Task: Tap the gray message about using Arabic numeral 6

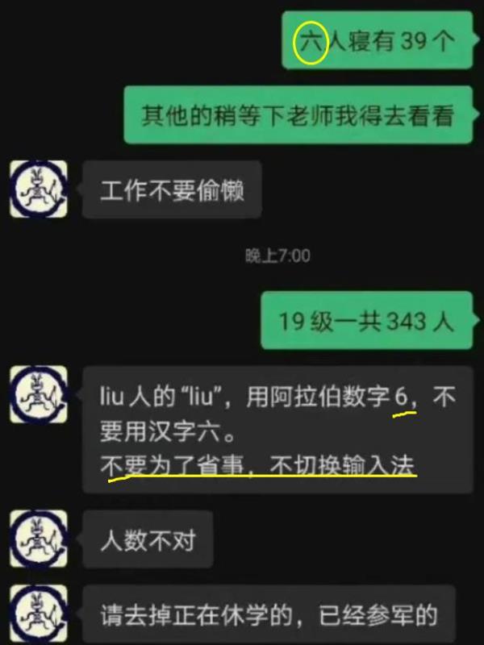Action: point(277,430)
